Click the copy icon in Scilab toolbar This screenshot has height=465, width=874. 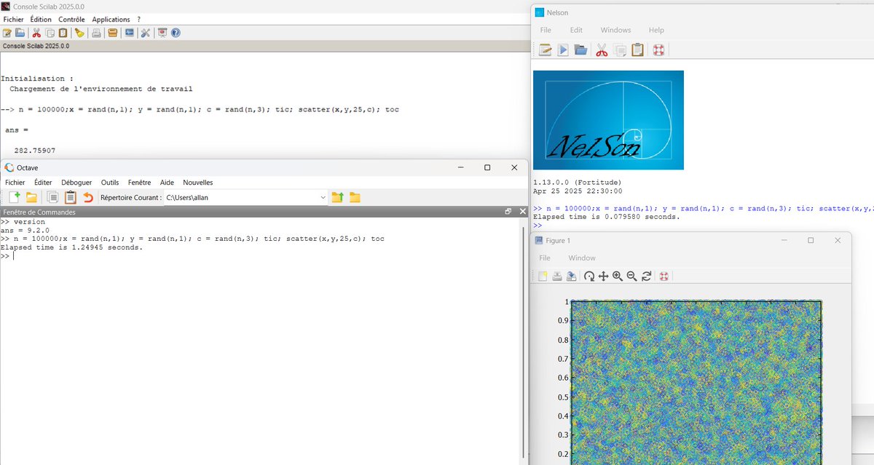(x=50, y=33)
